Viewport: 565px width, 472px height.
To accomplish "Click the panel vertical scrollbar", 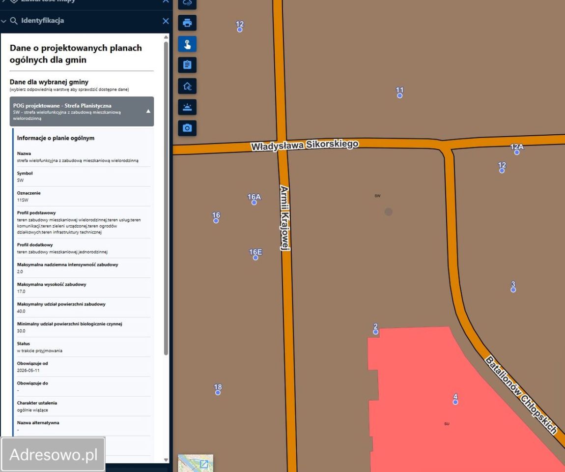I will [166, 198].
